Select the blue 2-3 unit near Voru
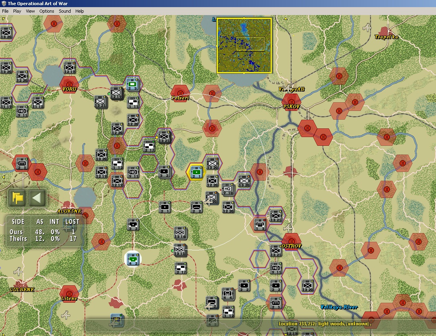 pyautogui.click(x=133, y=84)
